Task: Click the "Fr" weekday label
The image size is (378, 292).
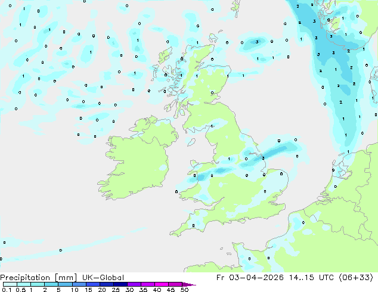Action: pyautogui.click(x=221, y=278)
